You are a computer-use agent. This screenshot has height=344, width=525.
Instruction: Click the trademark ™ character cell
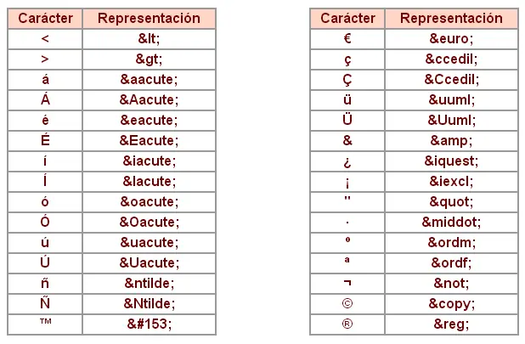pyautogui.click(x=45, y=324)
